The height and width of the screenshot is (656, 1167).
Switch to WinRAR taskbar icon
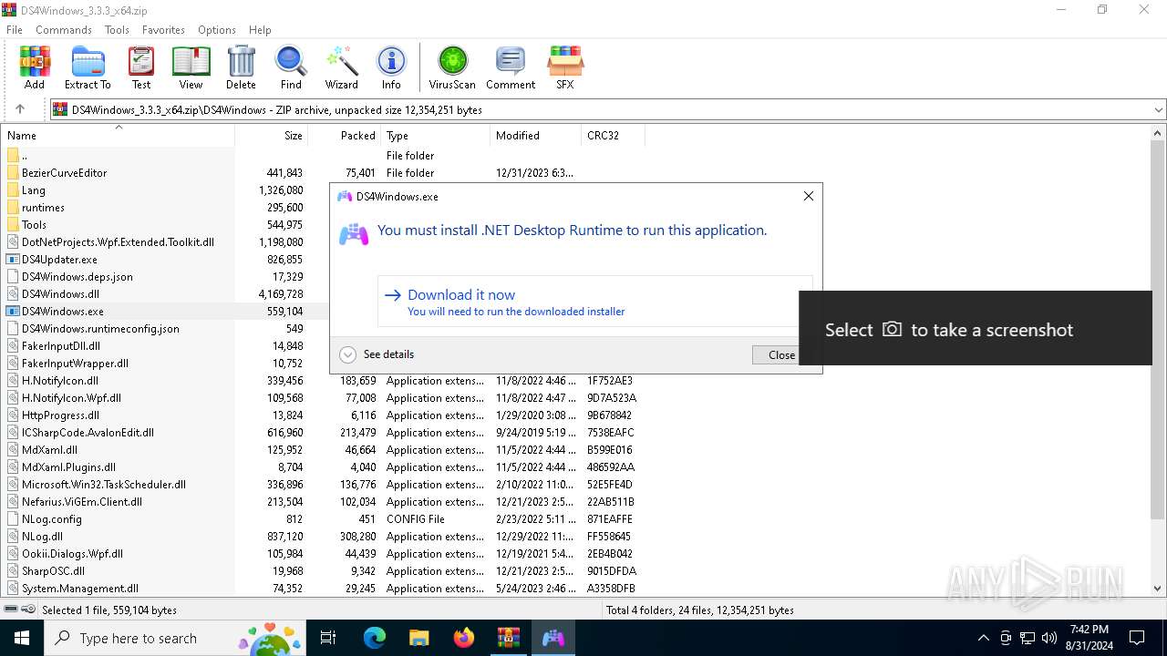coord(509,638)
